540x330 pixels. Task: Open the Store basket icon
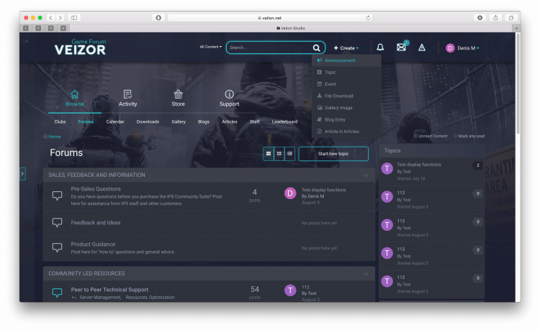coord(178,94)
